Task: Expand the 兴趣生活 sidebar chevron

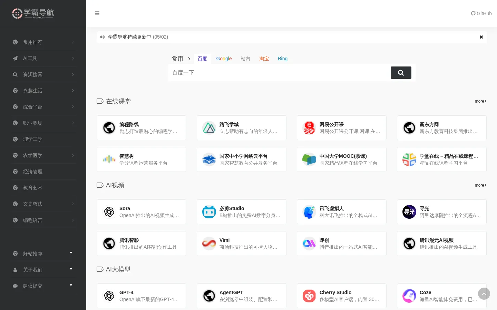Action: (73, 91)
